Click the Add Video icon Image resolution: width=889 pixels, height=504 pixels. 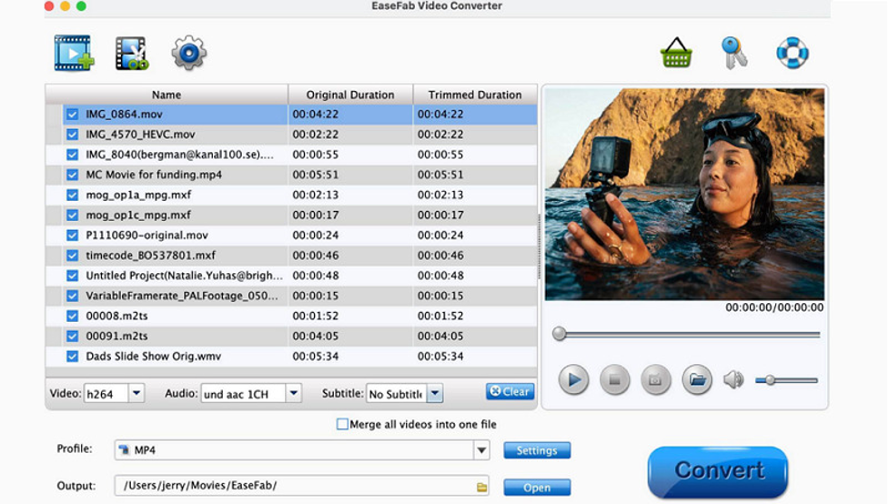[x=74, y=53]
